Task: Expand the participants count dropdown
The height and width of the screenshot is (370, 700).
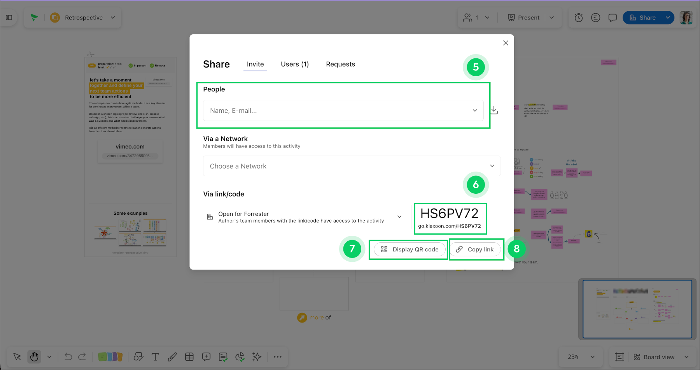Action: (x=487, y=18)
